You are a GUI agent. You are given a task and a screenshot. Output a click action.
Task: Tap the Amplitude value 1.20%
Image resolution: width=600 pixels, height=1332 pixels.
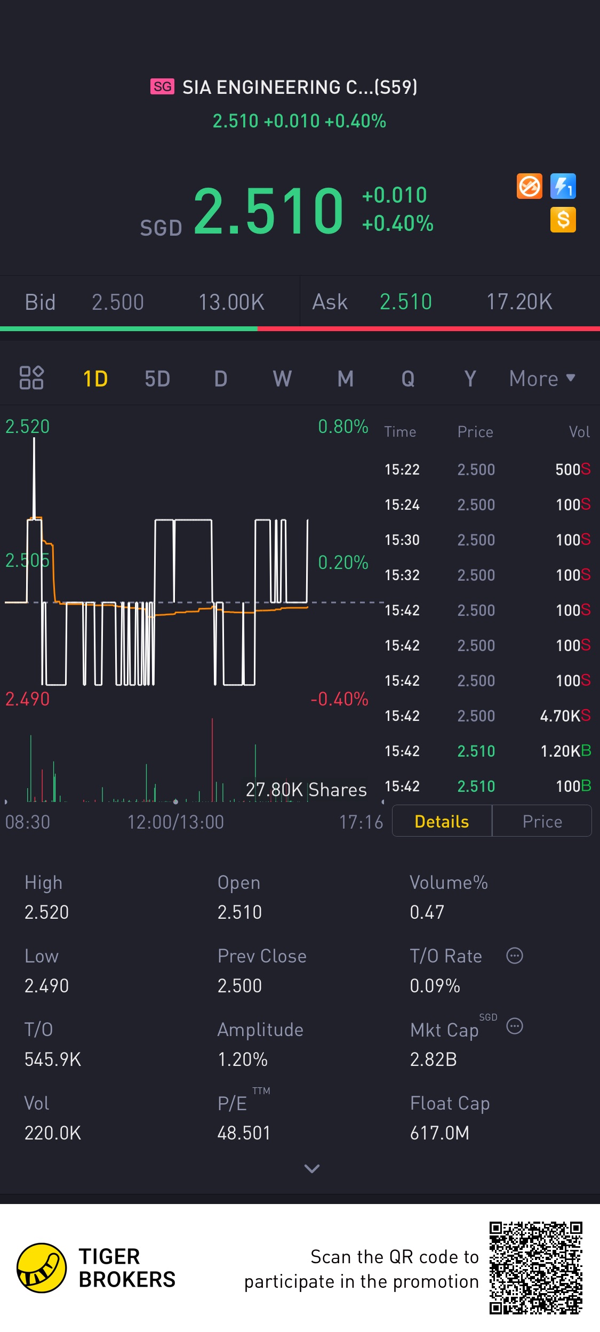(x=243, y=1060)
